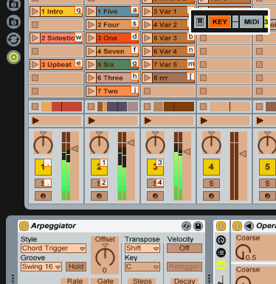Show the rack chain list icon

pos(221,252)
